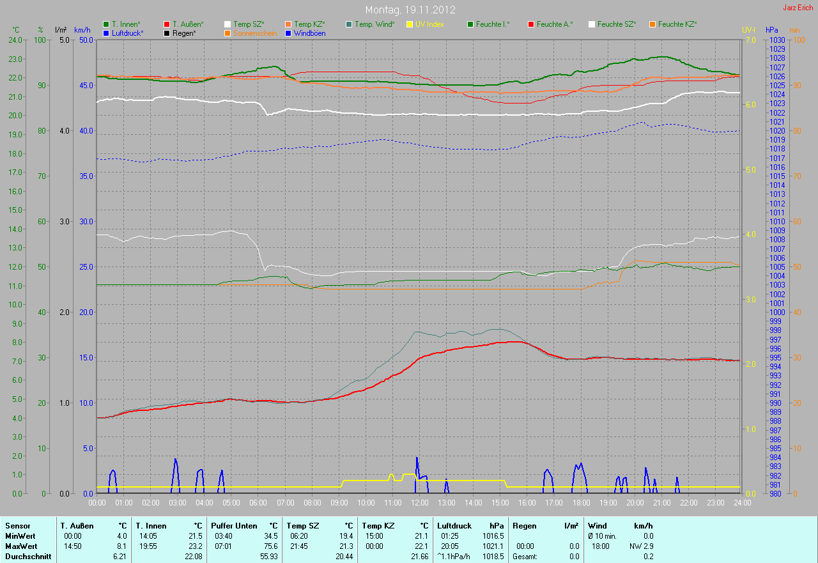Click the orange Feuchte KZ legend swatch

652,24
